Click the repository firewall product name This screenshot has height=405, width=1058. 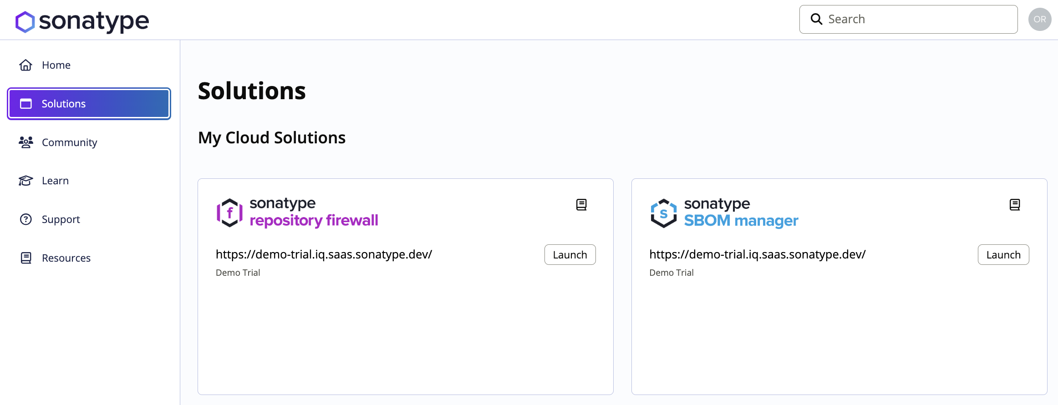pos(314,221)
